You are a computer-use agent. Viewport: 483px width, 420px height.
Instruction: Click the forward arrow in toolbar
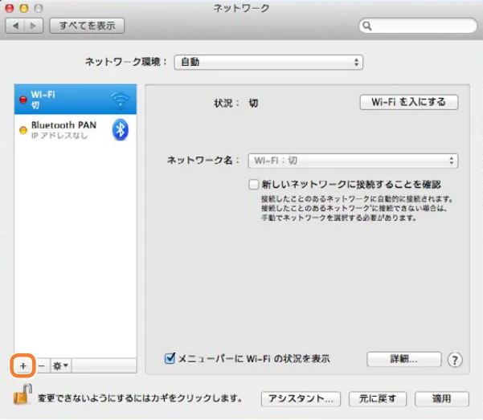[x=33, y=26]
